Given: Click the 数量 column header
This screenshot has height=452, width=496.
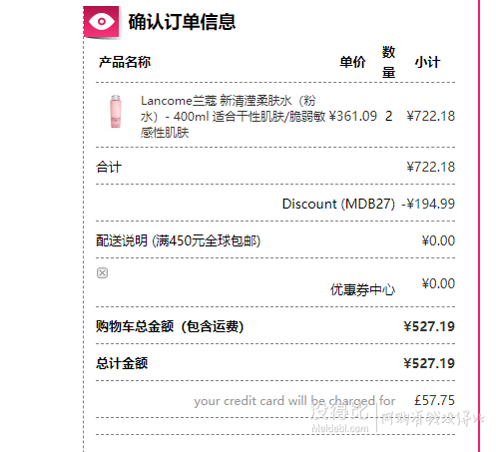Looking at the screenshot, I should [x=388, y=62].
